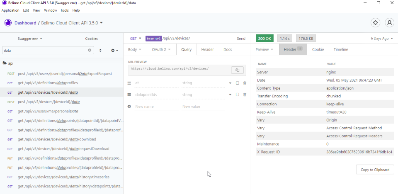398x194 pixels.
Task: Click the request URL field
Action: pos(188,39)
